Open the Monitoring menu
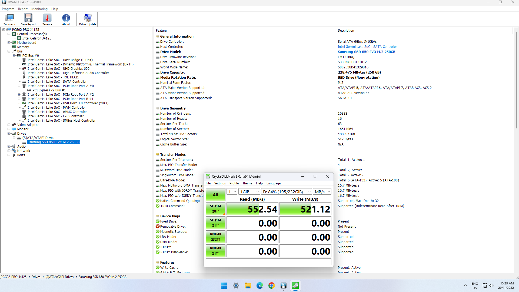Screen dimensions: 519x292 tap(39, 9)
